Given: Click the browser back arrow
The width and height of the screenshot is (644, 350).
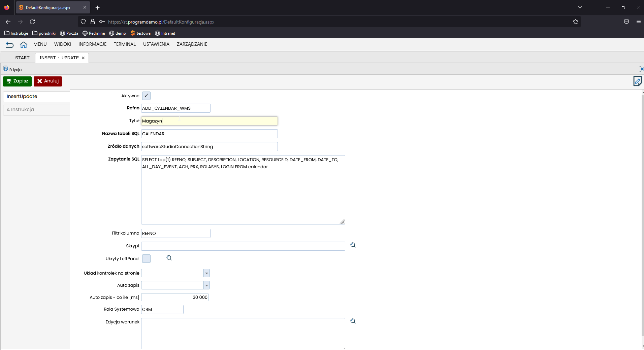Looking at the screenshot, I should [x=8, y=22].
